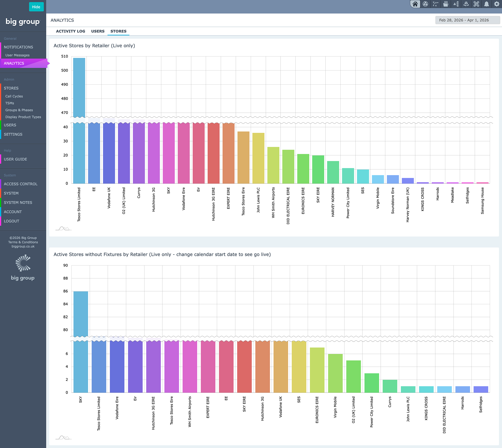
Task: Open the documents folder icon
Action: point(446,4)
